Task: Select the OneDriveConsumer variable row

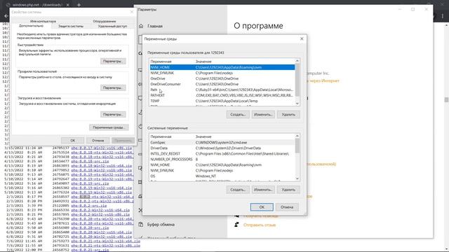Action: click(x=222, y=84)
